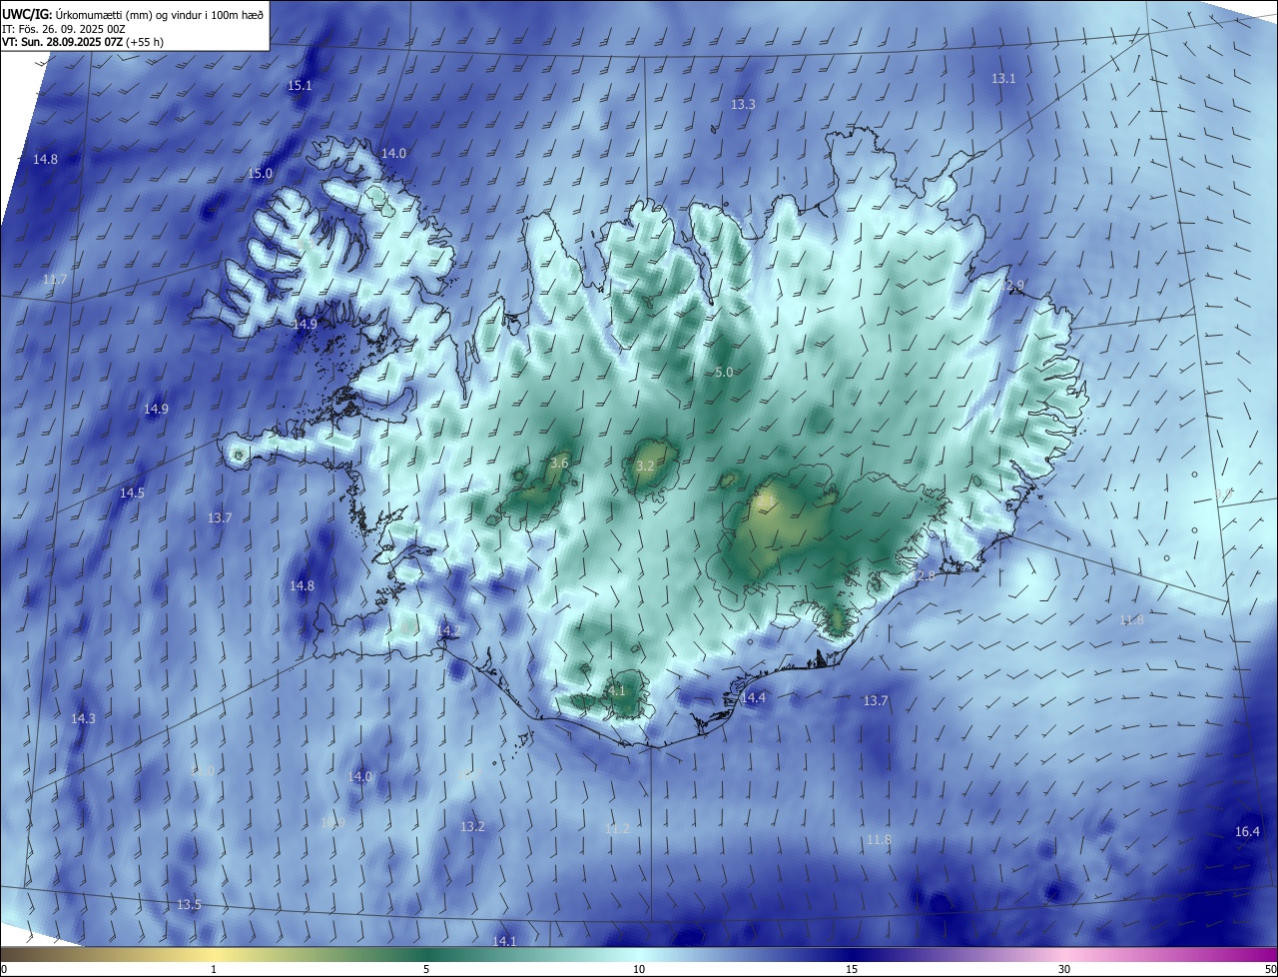Select the valid time line 'VT: Sun. 28.09.2025 07Z (+55 h)'
The image size is (1278, 977).
coord(82,42)
